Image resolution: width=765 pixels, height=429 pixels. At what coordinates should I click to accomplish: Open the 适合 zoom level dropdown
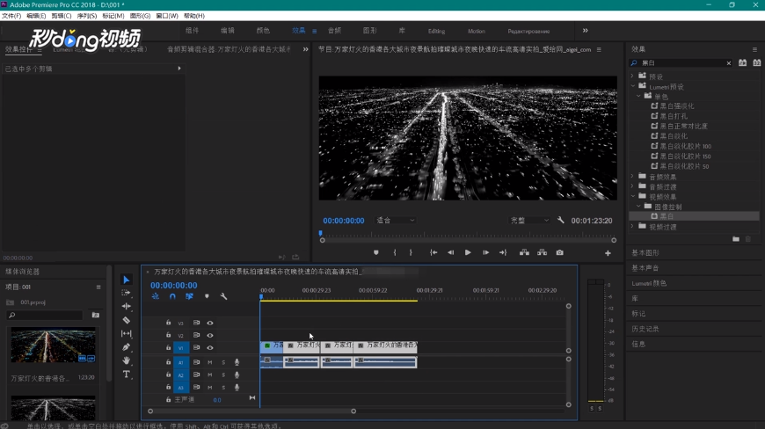click(x=395, y=221)
